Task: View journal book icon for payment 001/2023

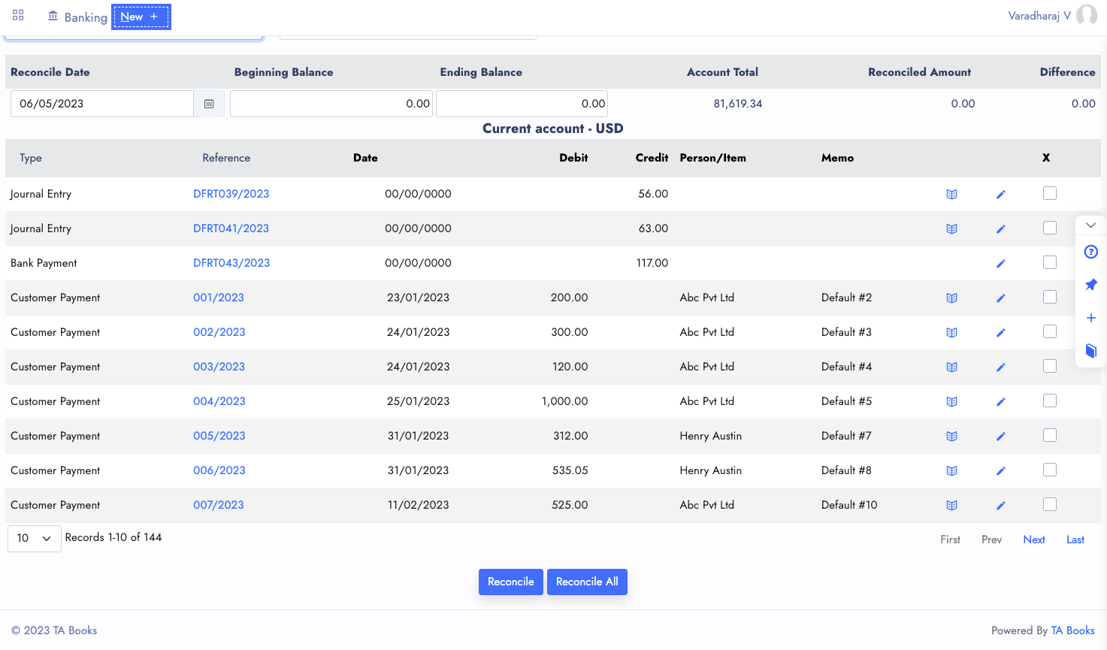Action: 951,298
